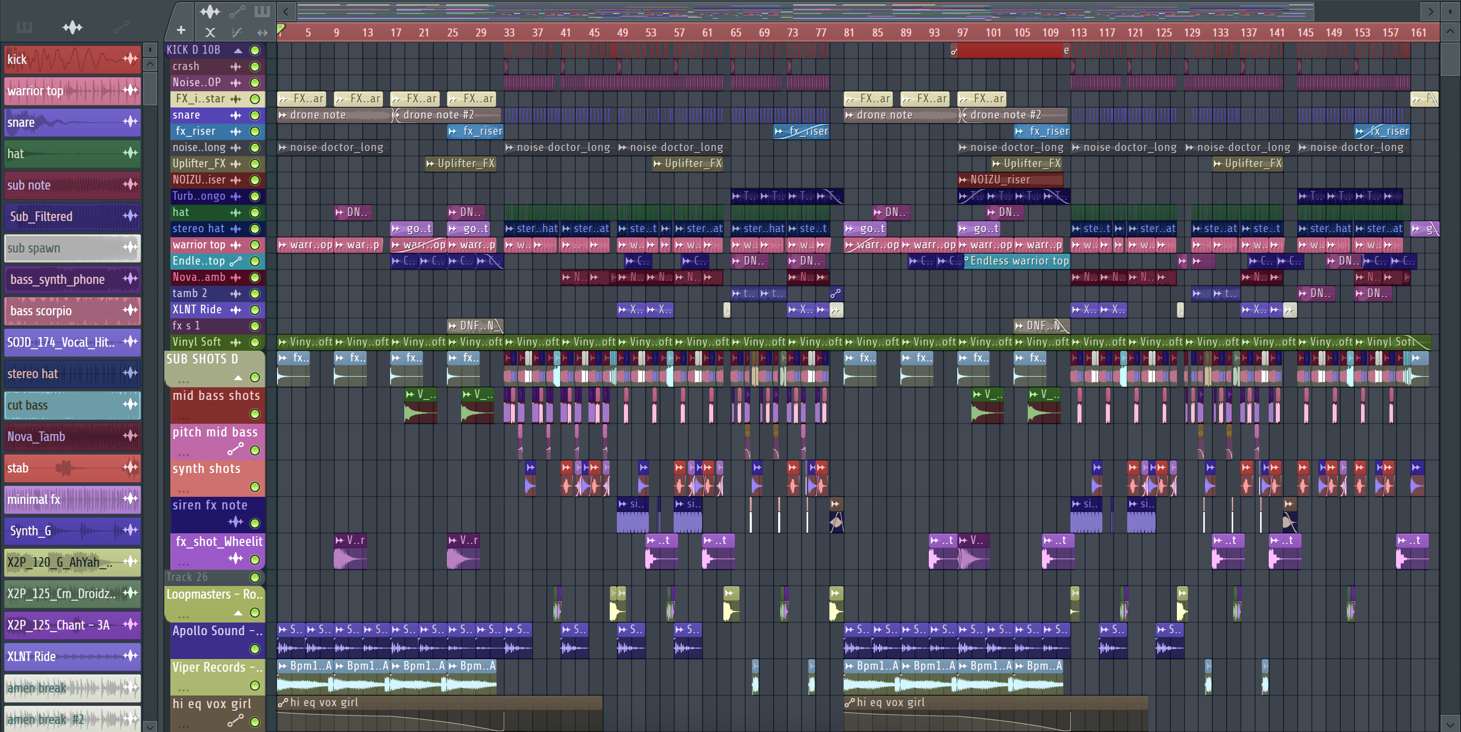Show audio clips in picker panel
Image resolution: width=1461 pixels, height=732 pixels.
click(73, 27)
